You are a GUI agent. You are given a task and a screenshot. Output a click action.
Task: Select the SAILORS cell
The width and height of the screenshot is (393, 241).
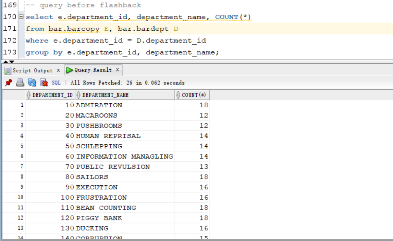[125, 177]
